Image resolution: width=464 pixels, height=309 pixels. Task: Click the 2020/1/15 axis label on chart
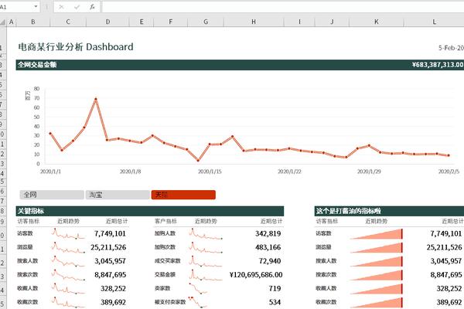pos(210,171)
